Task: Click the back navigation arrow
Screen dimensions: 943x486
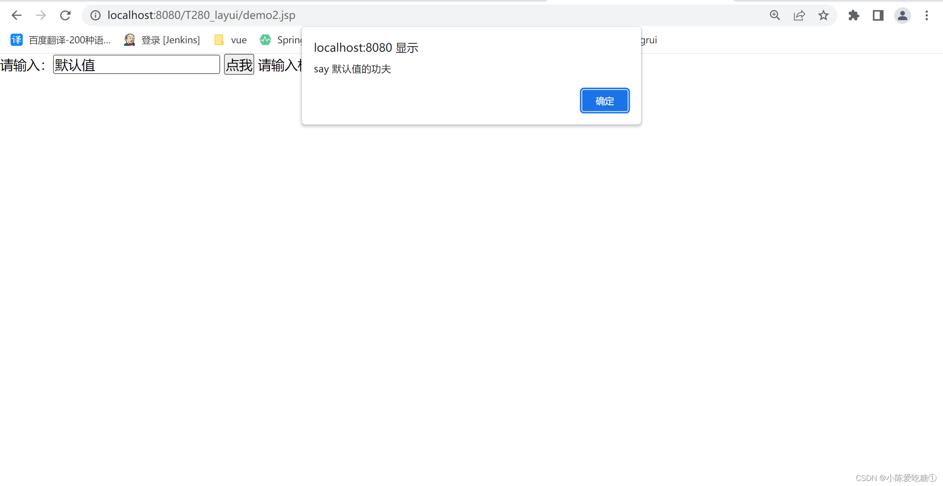Action: click(x=17, y=15)
